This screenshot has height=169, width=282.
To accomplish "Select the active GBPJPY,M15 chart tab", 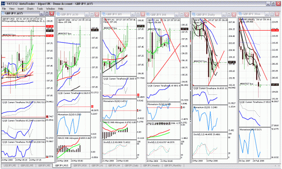I will click(61, 165).
